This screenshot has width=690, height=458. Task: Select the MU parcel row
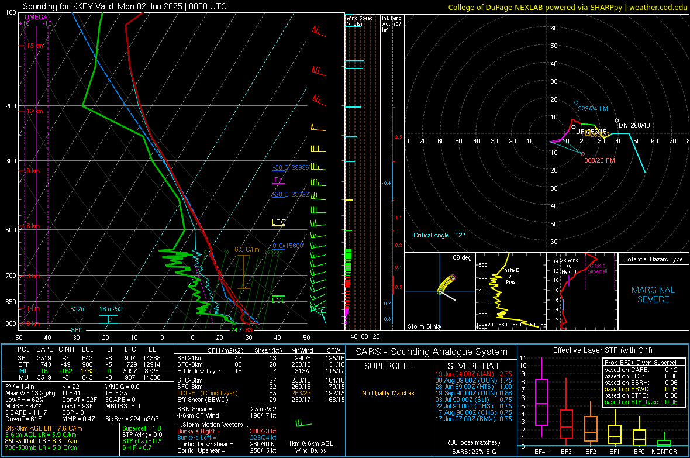(87, 377)
